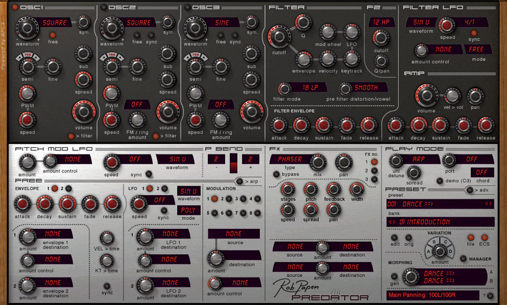This screenshot has height=305, width=507.
Task: Toggle OSC1 to filter routing LED
Action: point(71,136)
